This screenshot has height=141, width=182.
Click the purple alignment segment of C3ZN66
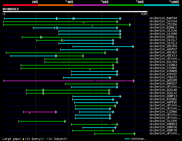click(x=40, y=112)
